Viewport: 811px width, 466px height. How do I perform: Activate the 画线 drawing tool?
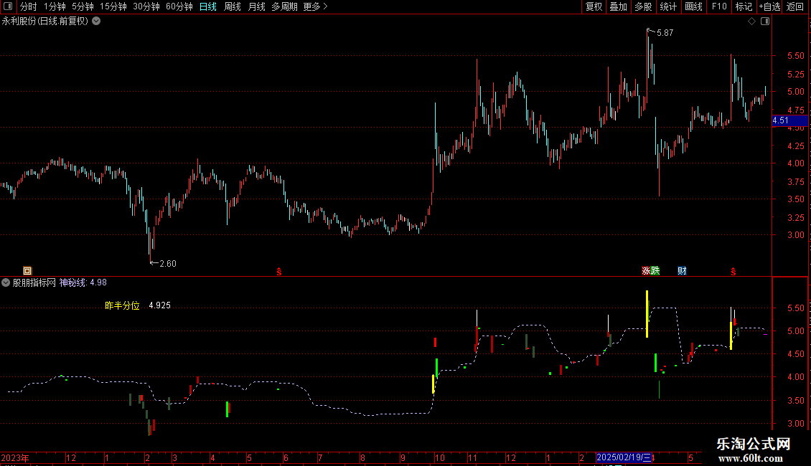693,6
